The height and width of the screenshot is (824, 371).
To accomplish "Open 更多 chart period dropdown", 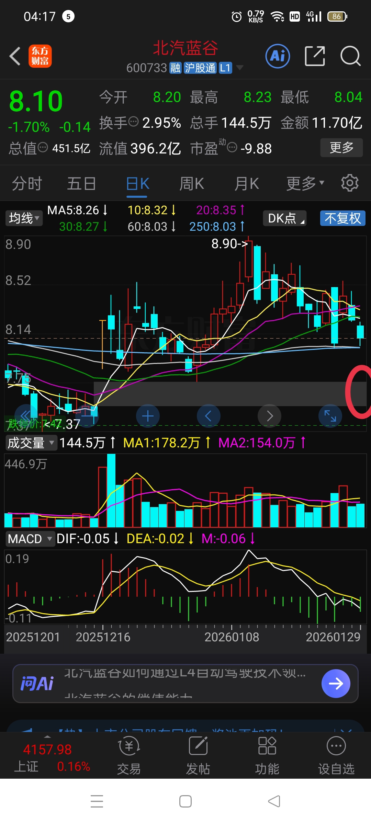I will coord(305,183).
